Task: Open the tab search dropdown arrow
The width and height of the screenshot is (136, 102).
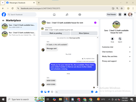Action: tap(3, 3)
